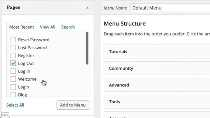Click the Select All link
The image size is (210, 118).
point(15,105)
